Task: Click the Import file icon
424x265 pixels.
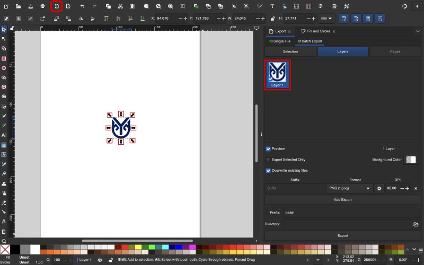Action: pyautogui.click(x=57, y=6)
